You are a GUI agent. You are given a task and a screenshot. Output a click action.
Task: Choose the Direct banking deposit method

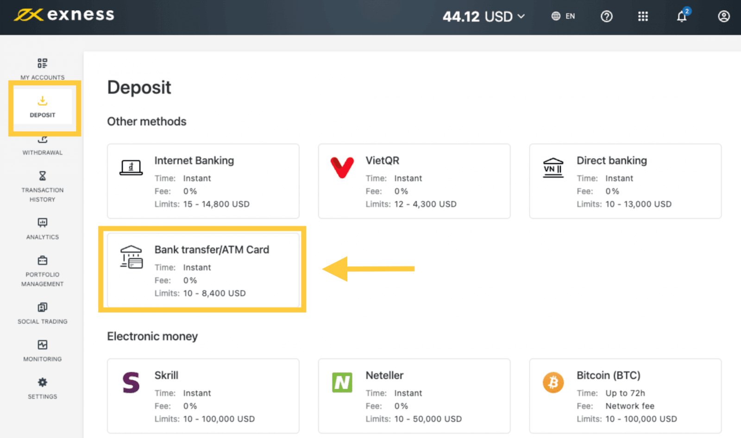point(625,181)
